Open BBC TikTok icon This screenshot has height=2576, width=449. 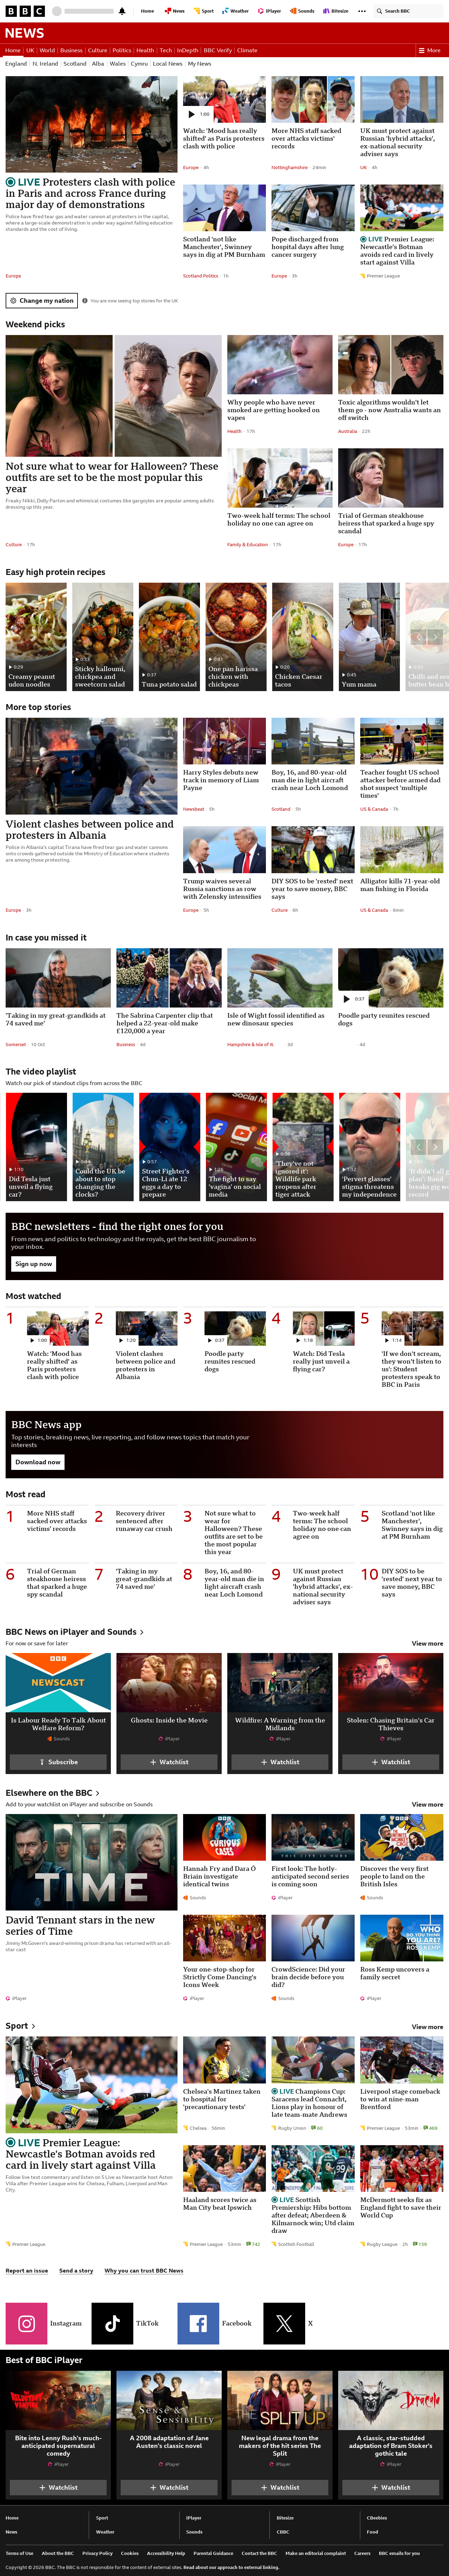112,2323
